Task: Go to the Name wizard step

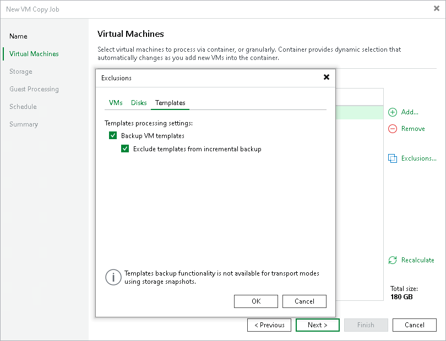Action: coord(18,36)
